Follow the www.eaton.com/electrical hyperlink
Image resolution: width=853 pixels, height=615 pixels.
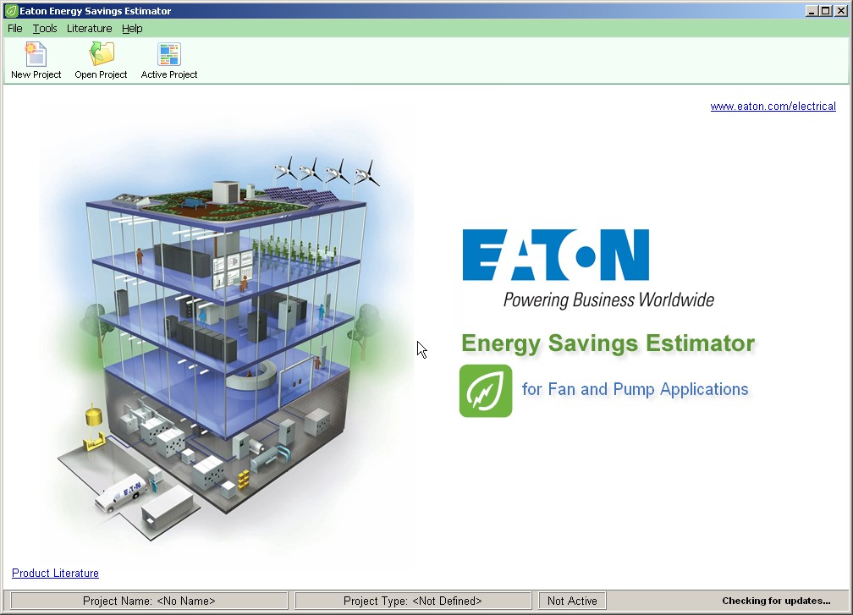[x=773, y=107]
